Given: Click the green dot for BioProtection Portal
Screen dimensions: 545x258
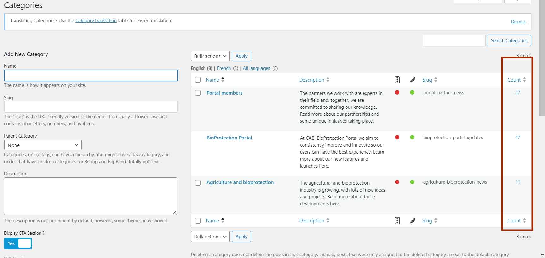Looking at the screenshot, I should pyautogui.click(x=412, y=137).
